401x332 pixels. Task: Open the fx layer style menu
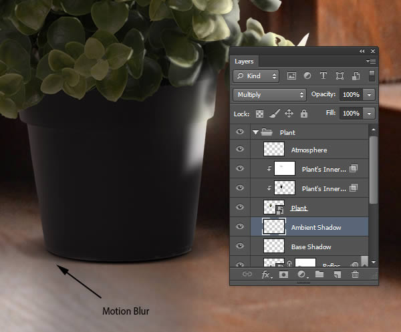[x=267, y=275]
